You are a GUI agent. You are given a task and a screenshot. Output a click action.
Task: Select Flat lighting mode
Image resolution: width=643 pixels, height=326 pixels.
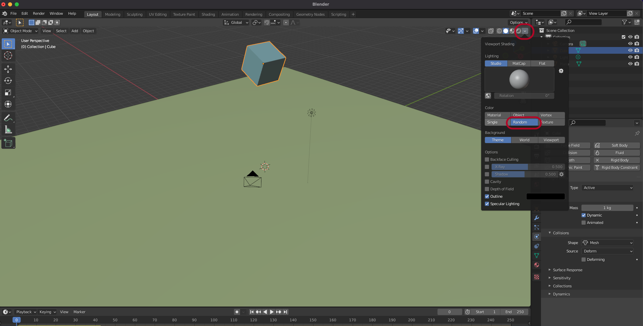(542, 63)
